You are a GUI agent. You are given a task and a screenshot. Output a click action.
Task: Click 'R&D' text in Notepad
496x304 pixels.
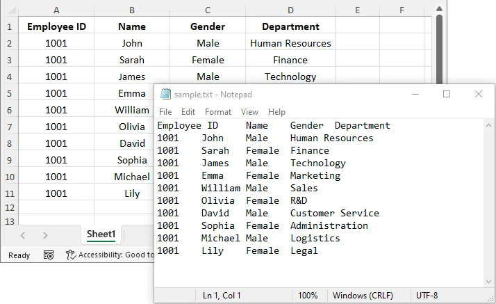[x=299, y=200]
